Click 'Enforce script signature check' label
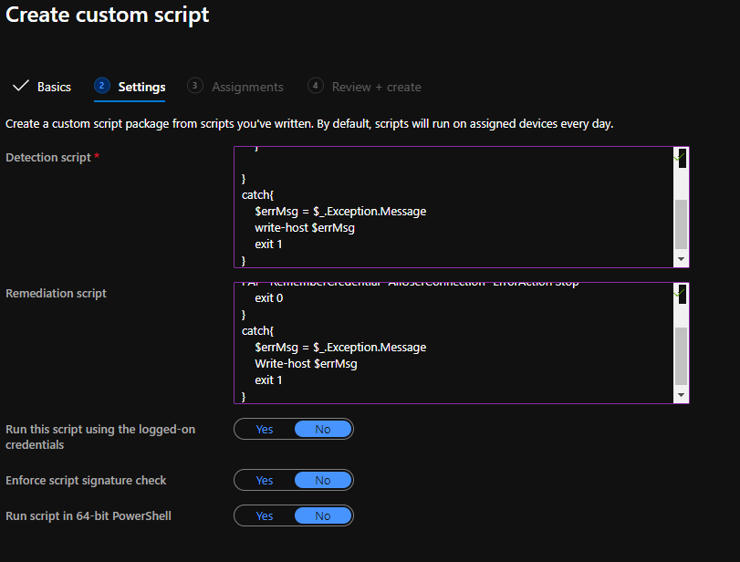 tap(86, 481)
